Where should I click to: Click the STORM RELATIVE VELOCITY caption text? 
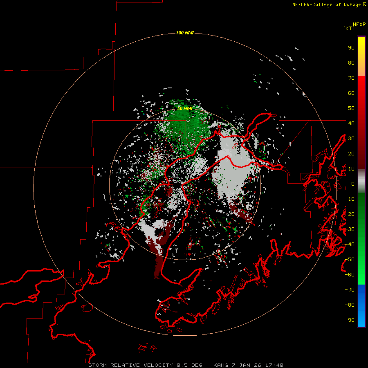click(x=131, y=365)
